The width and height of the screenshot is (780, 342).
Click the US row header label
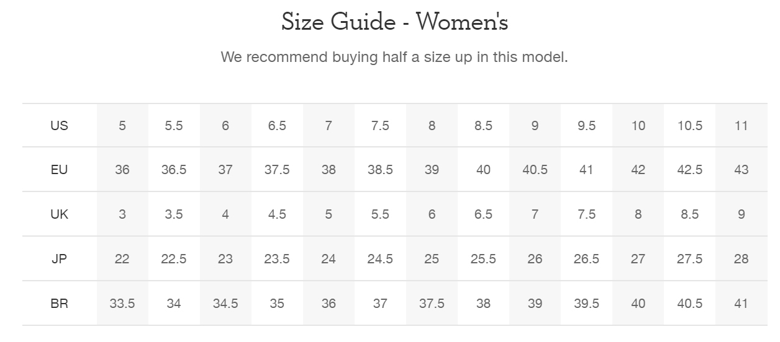point(59,126)
